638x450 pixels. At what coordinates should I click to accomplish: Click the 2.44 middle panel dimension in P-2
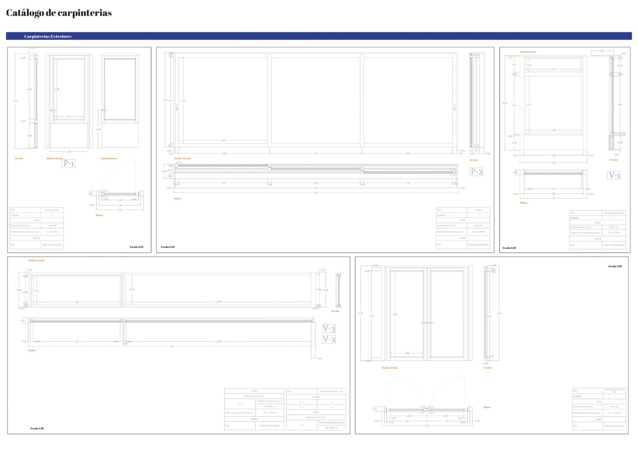click(316, 153)
